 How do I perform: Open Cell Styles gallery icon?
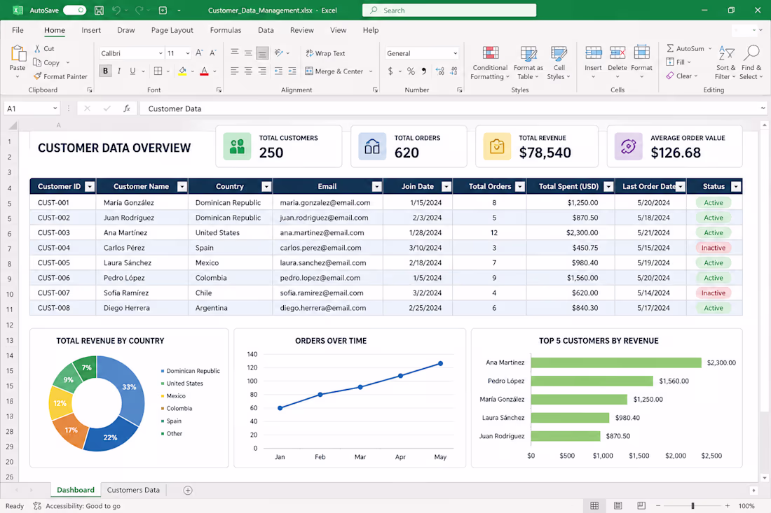coord(559,53)
